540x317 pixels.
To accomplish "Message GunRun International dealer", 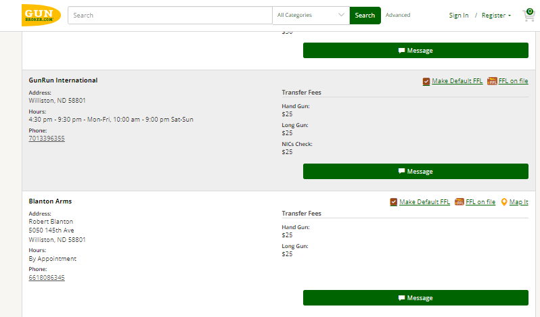I will coord(415,171).
